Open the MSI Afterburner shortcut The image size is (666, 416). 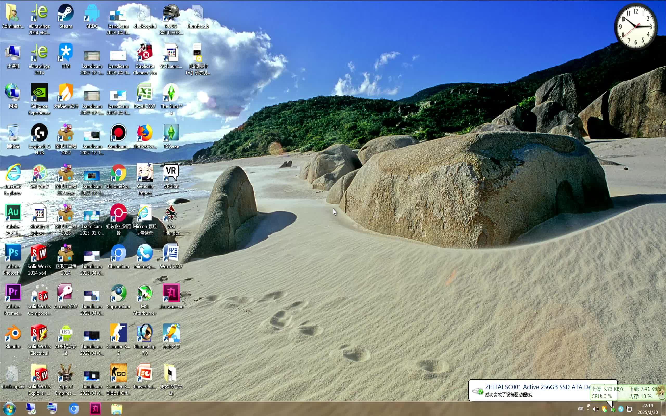[x=144, y=294]
